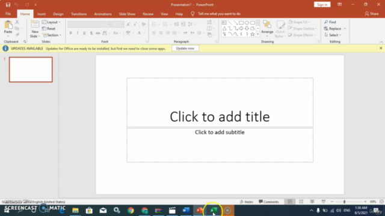Click the Reset slide button
This screenshot has width=385, height=216.
(49, 28)
